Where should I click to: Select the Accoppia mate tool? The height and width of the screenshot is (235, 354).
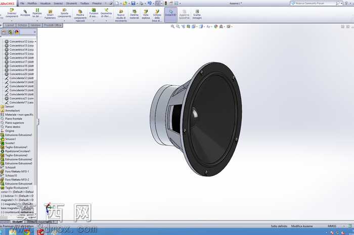click(25, 13)
